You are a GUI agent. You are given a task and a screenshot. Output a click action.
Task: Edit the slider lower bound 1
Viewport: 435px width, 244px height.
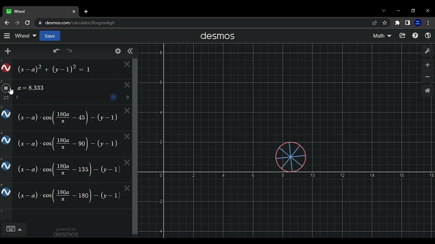17,97
